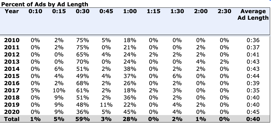Click the Average Ad Length header
Viewport: 271px width, 124px height.
click(253, 15)
